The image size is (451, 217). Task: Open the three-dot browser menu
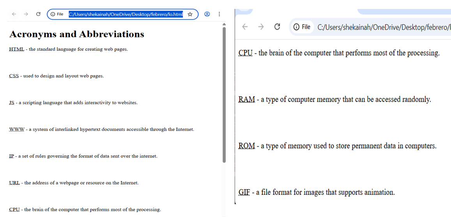219,14
